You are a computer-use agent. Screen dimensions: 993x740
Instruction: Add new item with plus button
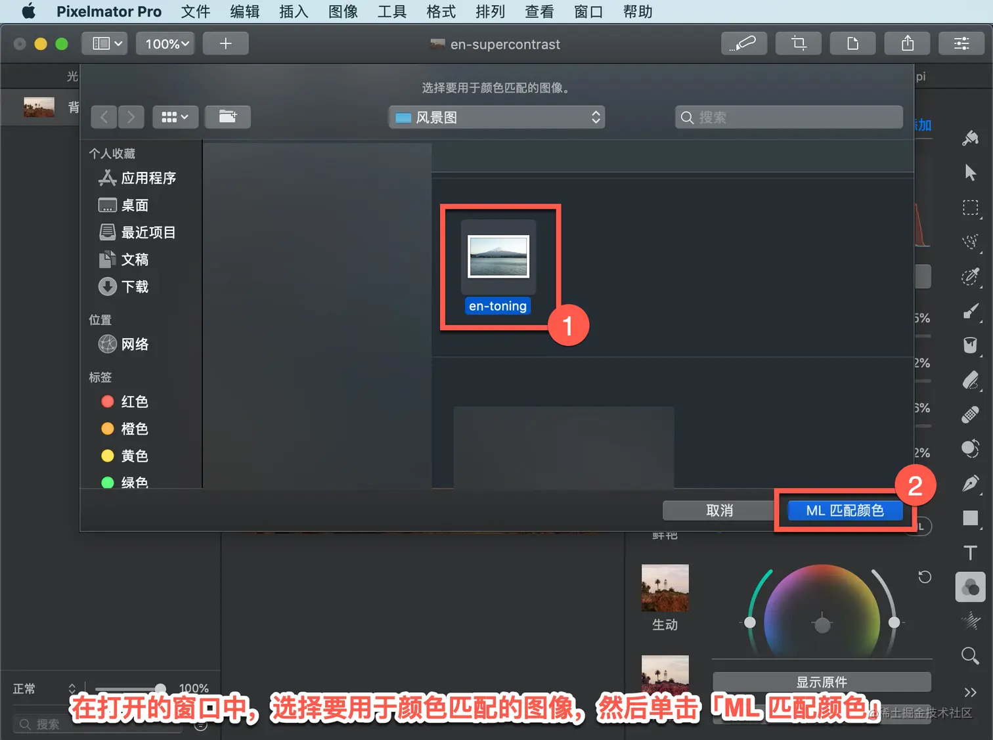[225, 43]
